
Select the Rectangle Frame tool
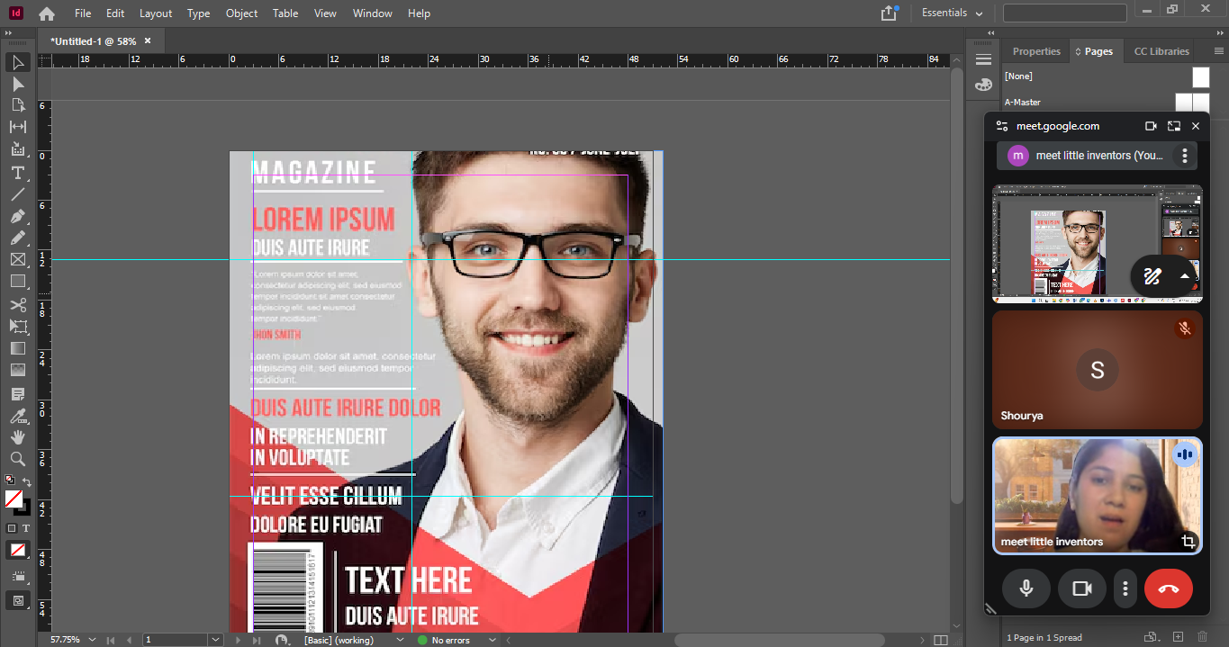(18, 260)
